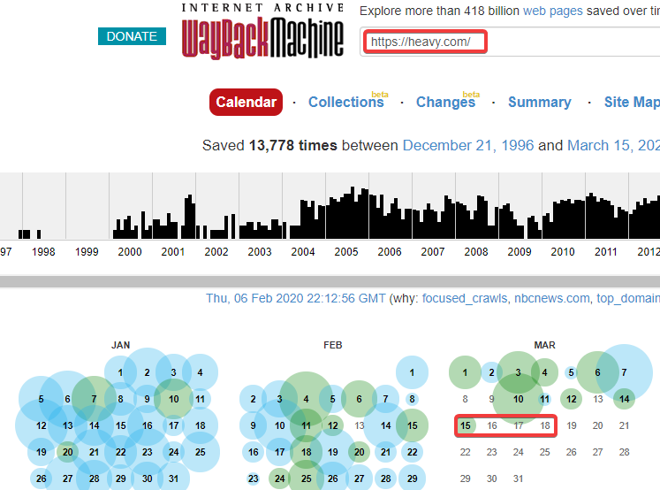Click the February 6 capture bubble

[x=359, y=399]
